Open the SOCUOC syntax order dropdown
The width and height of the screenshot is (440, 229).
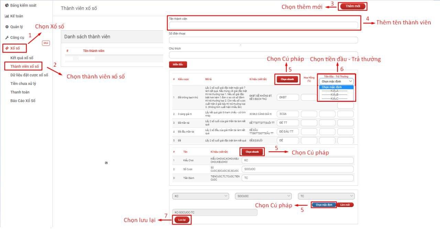point(263,196)
